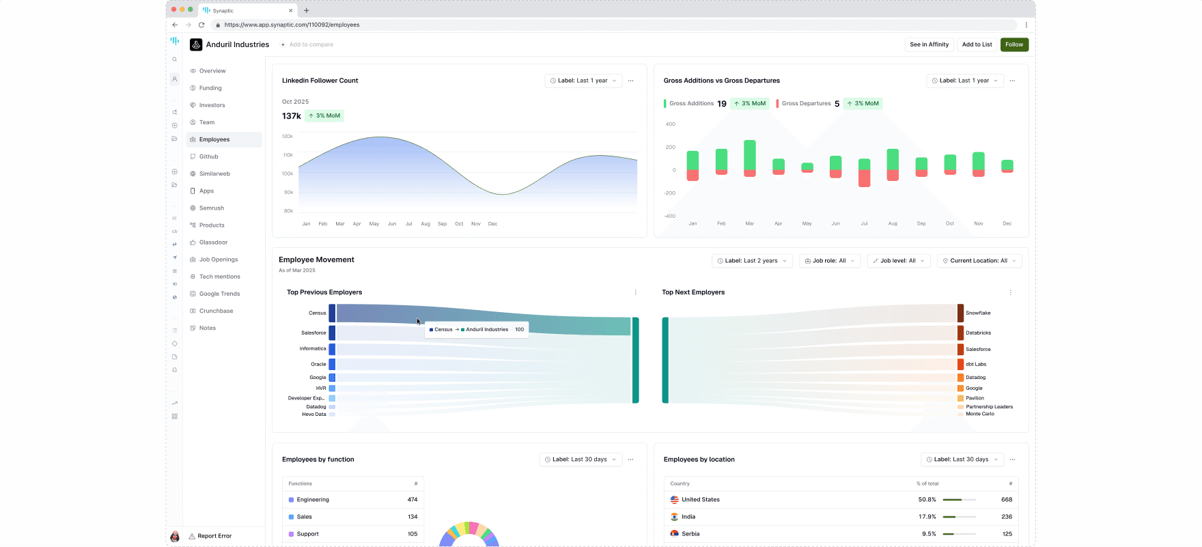Open the Team section

(224, 122)
